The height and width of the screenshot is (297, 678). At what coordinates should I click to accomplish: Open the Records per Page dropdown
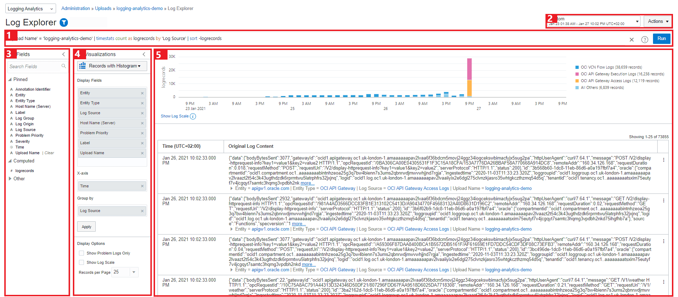point(134,272)
